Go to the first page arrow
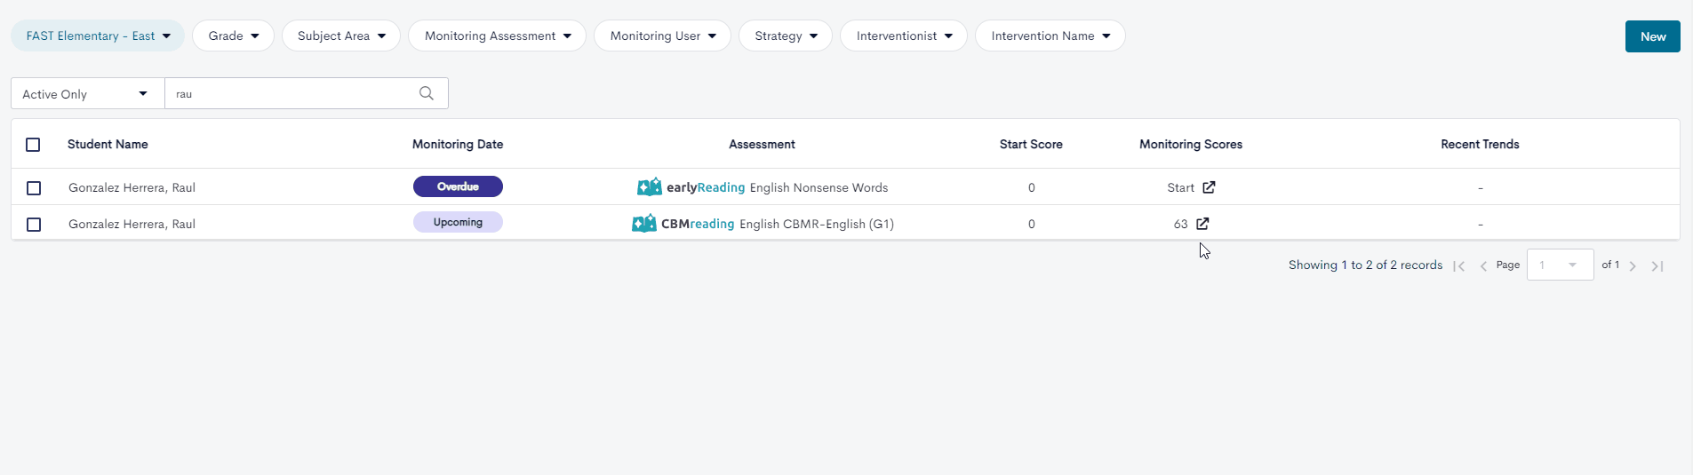The height and width of the screenshot is (475, 1693). pos(1458,265)
